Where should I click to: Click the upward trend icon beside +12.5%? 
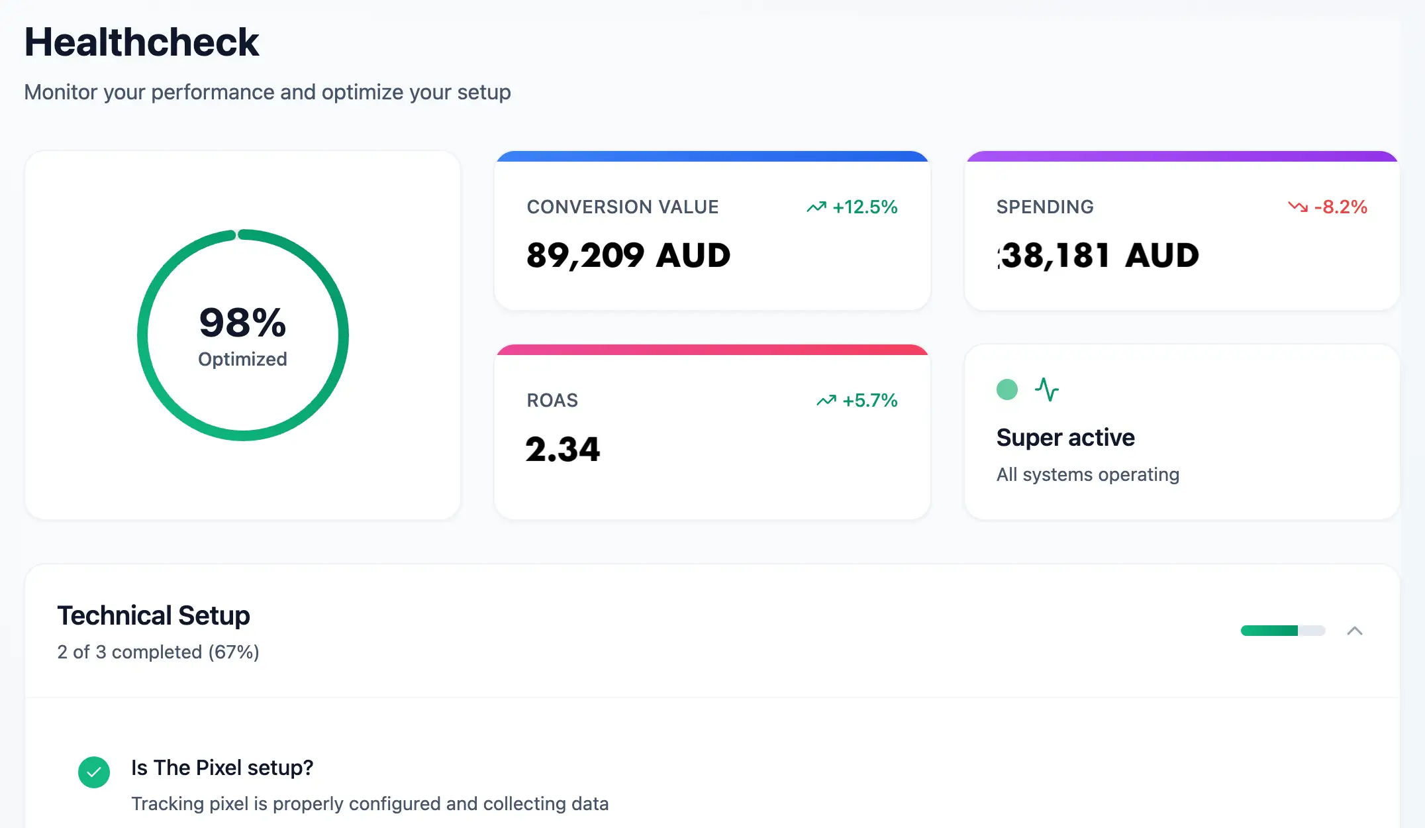[x=816, y=207]
